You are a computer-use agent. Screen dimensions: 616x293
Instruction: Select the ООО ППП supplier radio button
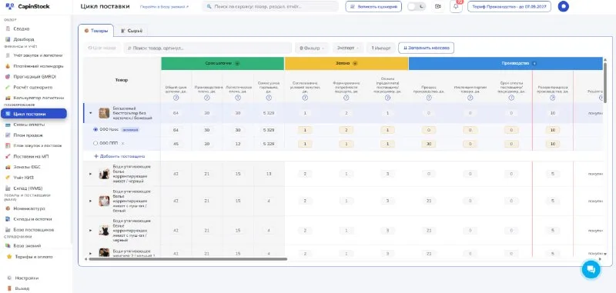pyautogui.click(x=95, y=144)
